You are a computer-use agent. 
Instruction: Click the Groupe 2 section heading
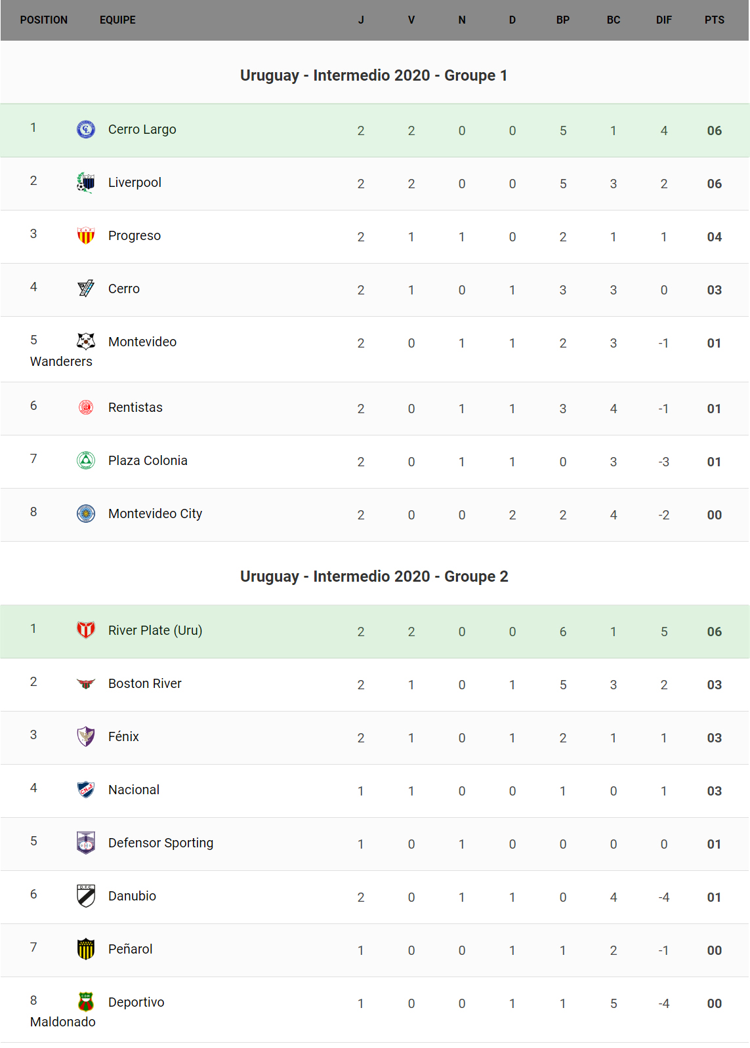pyautogui.click(x=374, y=576)
